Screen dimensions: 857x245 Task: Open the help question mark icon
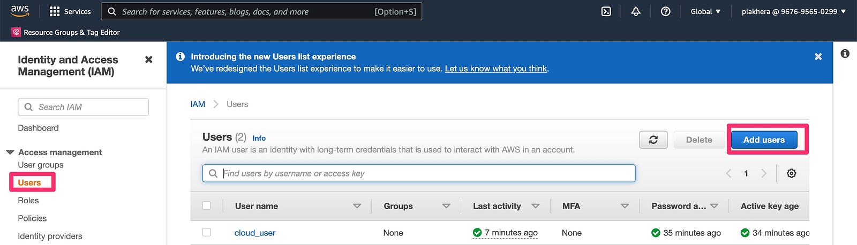[666, 11]
